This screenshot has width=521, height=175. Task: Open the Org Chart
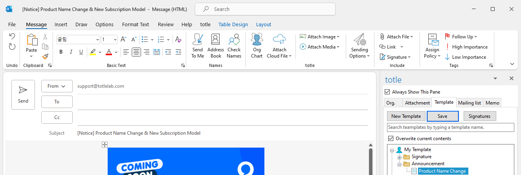[x=257, y=46]
